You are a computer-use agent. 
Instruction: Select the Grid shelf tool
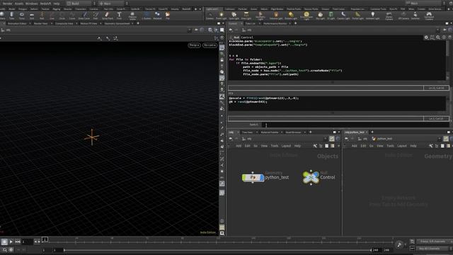pos(32,16)
